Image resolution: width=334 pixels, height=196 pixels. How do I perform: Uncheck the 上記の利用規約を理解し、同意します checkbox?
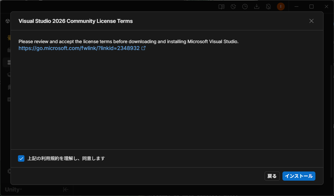21,158
